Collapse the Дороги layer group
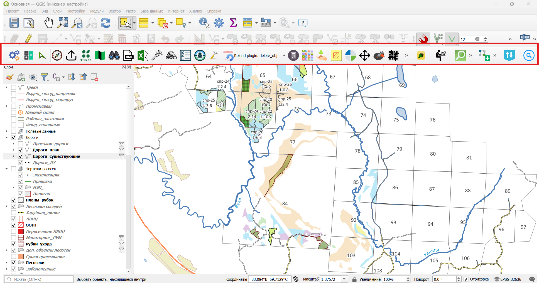The width and height of the screenshot is (539, 283). [x=6, y=137]
